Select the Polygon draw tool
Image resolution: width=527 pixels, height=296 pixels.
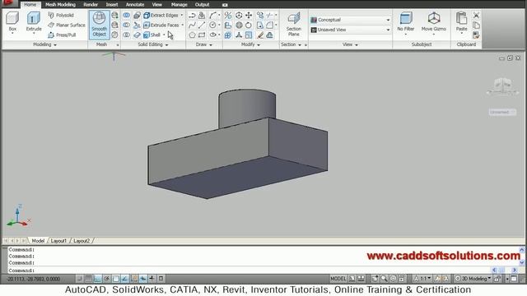click(192, 35)
